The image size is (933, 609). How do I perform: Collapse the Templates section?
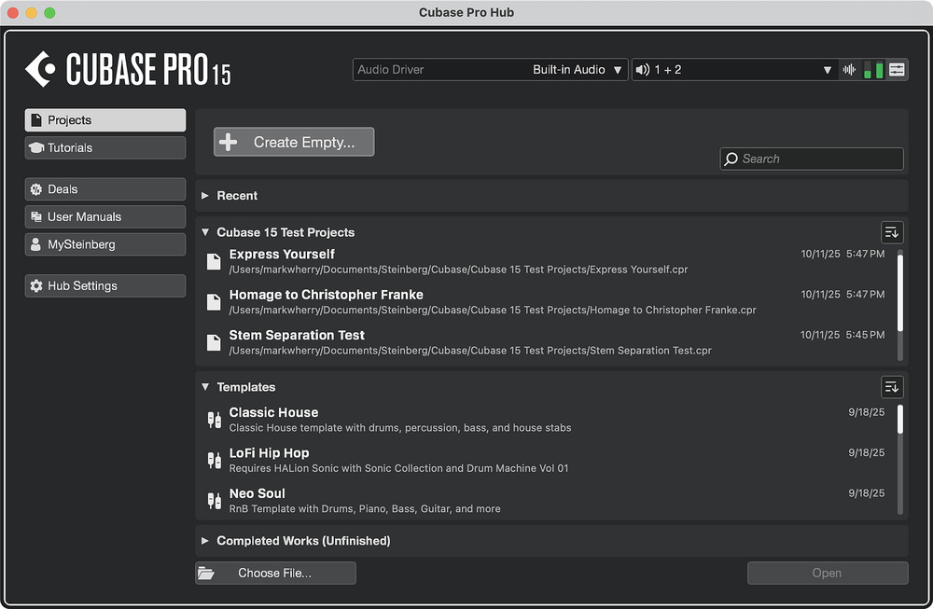click(205, 387)
